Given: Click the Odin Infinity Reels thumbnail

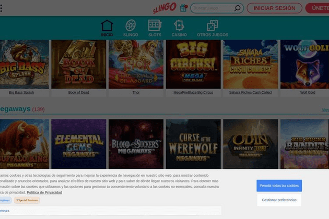Looking at the screenshot, I should 251,144.
